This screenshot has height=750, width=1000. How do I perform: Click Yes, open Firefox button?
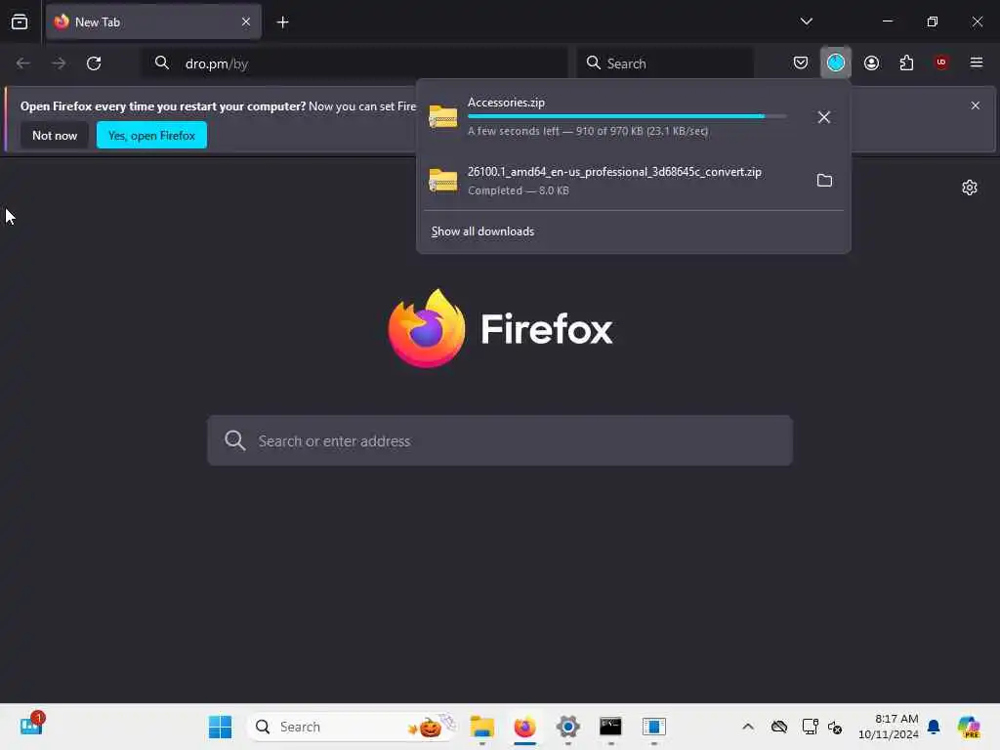coord(151,135)
